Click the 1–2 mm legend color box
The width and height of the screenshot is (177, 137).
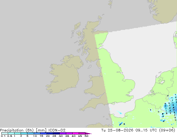(18, 133)
